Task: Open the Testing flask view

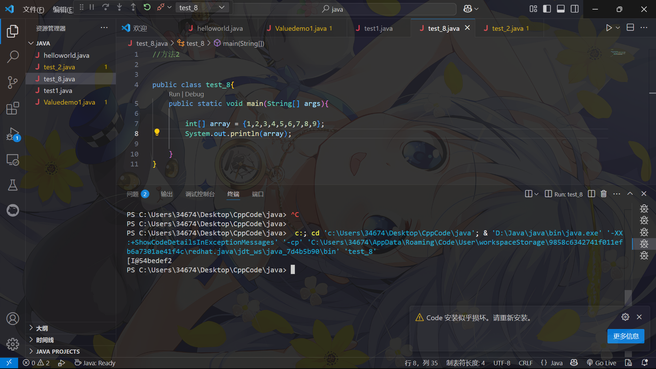Action: pyautogui.click(x=13, y=185)
